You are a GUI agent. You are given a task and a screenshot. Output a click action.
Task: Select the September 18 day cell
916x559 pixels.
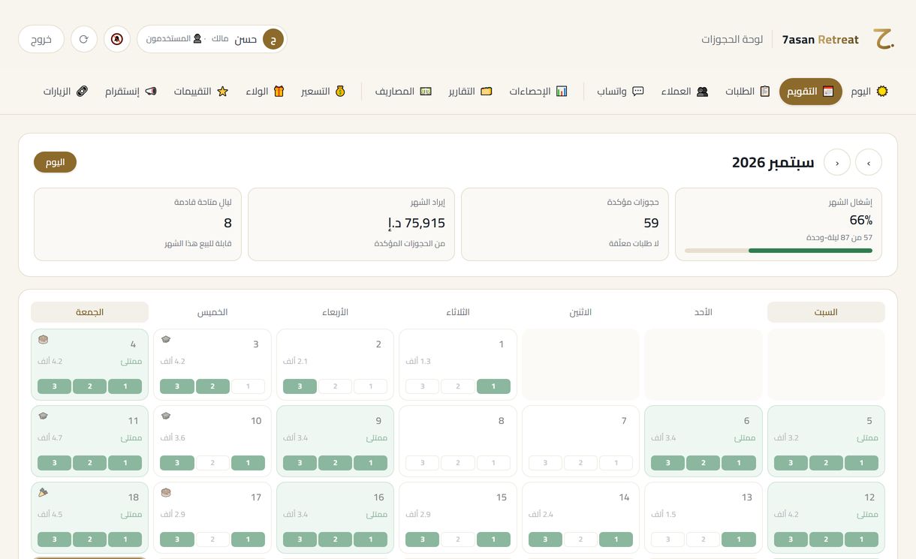90,518
